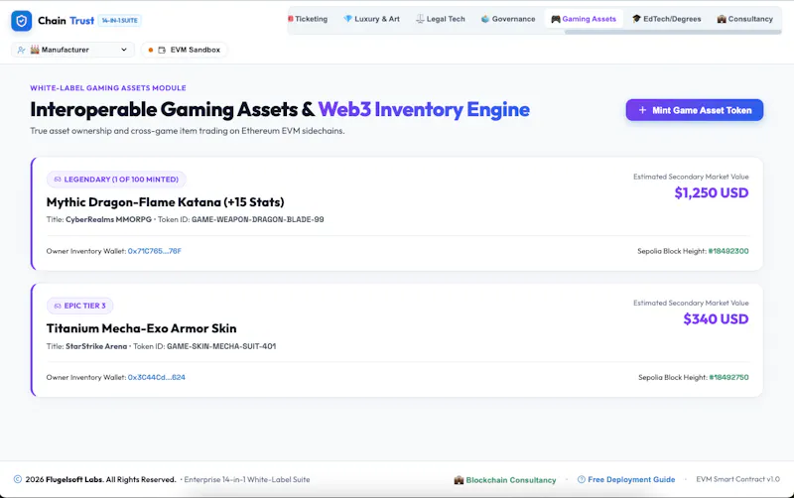Open Blockchain Consultancy footer link

pos(505,480)
